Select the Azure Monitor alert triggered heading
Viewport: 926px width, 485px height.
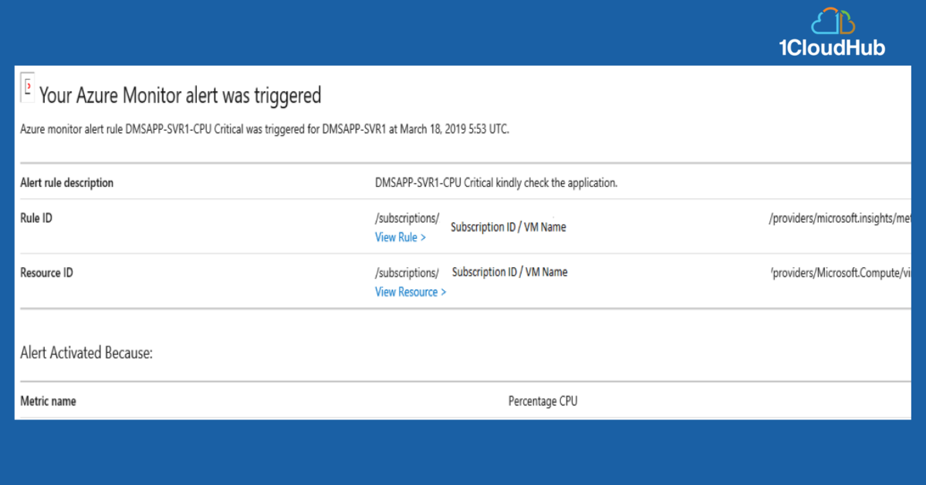(180, 95)
